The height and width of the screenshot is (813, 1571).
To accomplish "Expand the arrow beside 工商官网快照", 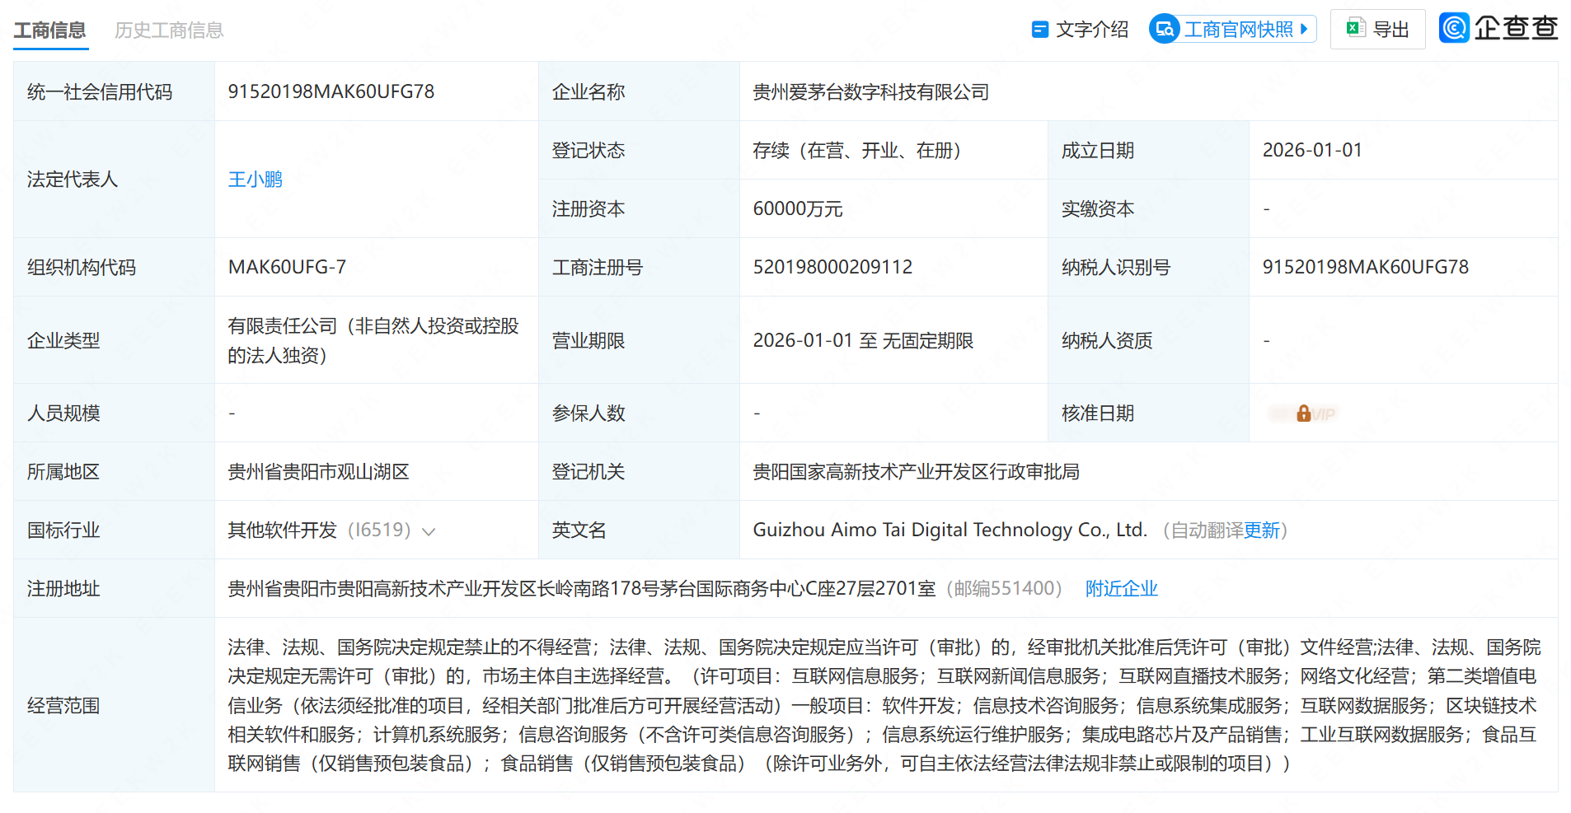I will 1304,29.
